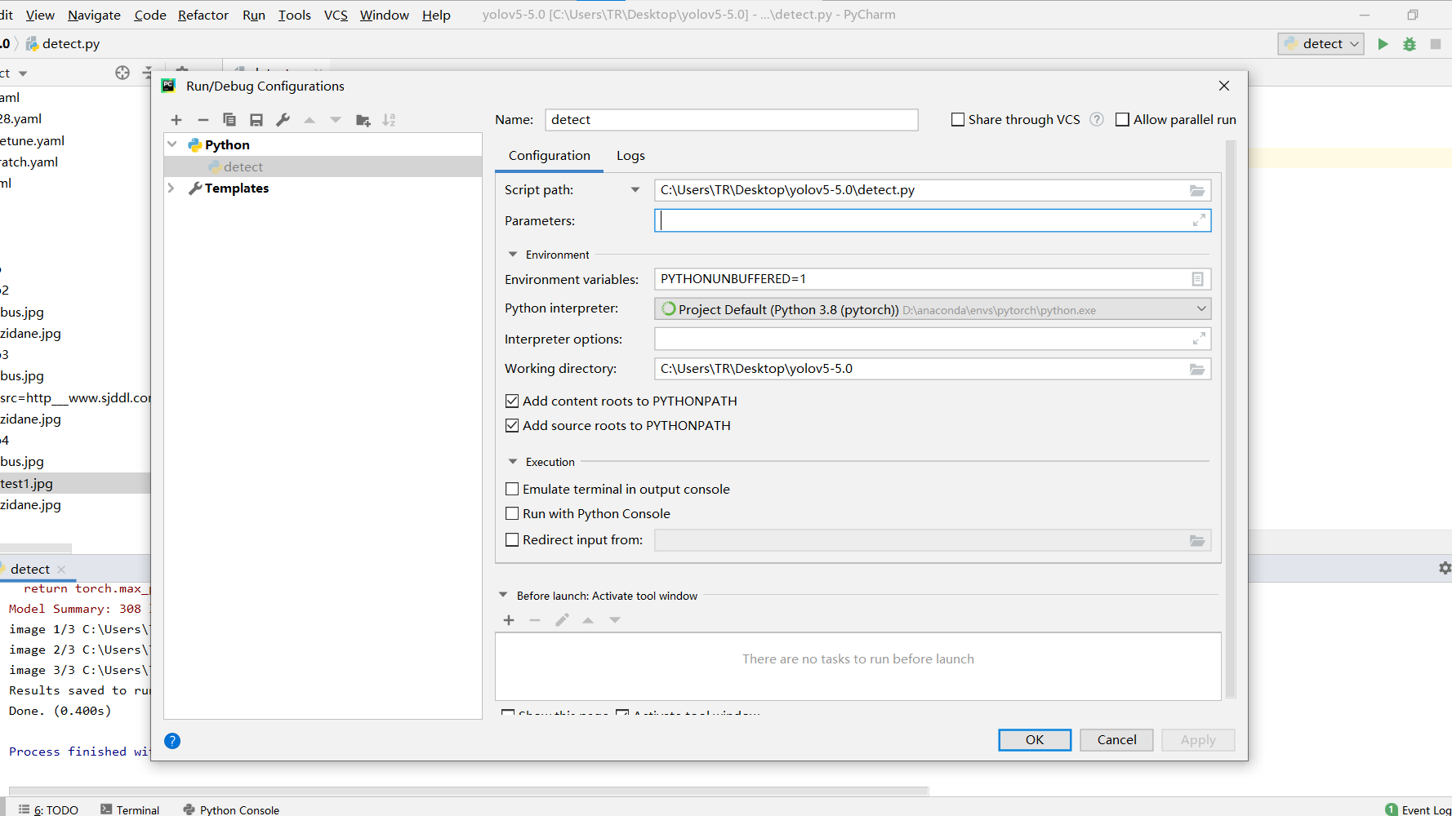
Task: Edit environment variables list icon
Action: pyautogui.click(x=1197, y=279)
